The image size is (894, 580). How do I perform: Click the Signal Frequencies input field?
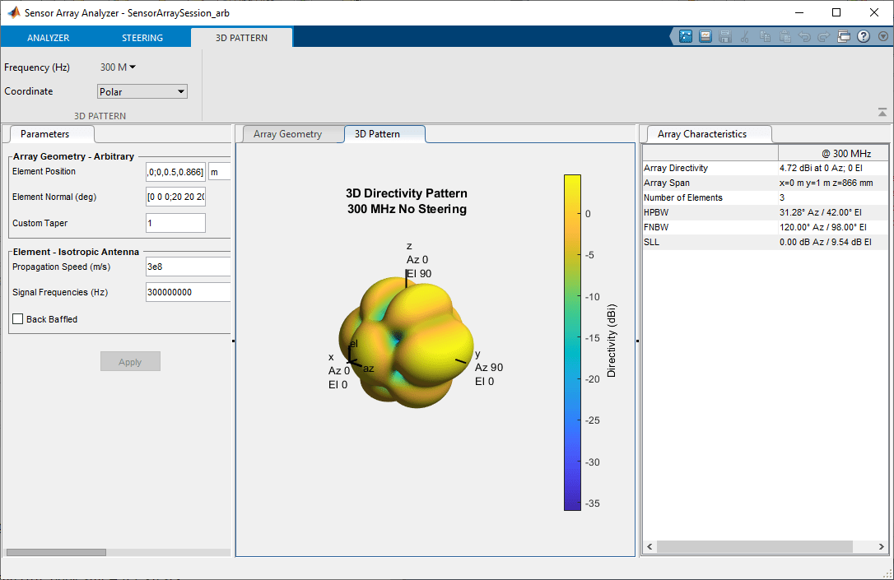tap(189, 292)
